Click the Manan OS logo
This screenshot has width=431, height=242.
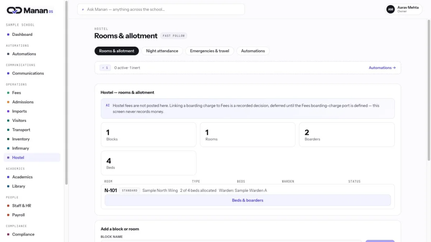[x=30, y=10]
